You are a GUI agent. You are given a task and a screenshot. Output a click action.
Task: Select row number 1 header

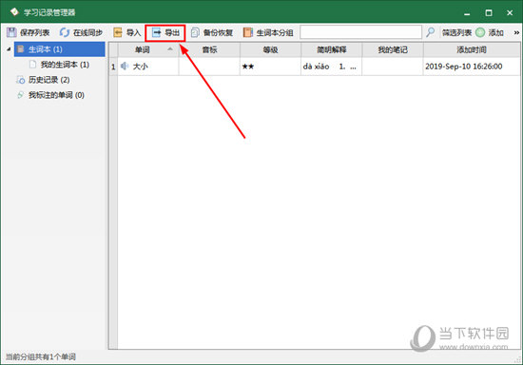113,67
